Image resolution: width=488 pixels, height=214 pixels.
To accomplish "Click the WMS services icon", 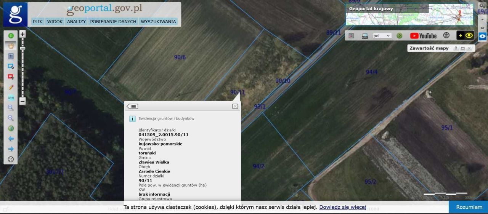I will coord(365,36).
